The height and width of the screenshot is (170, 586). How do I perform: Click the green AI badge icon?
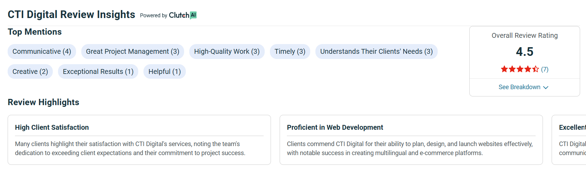click(x=193, y=15)
